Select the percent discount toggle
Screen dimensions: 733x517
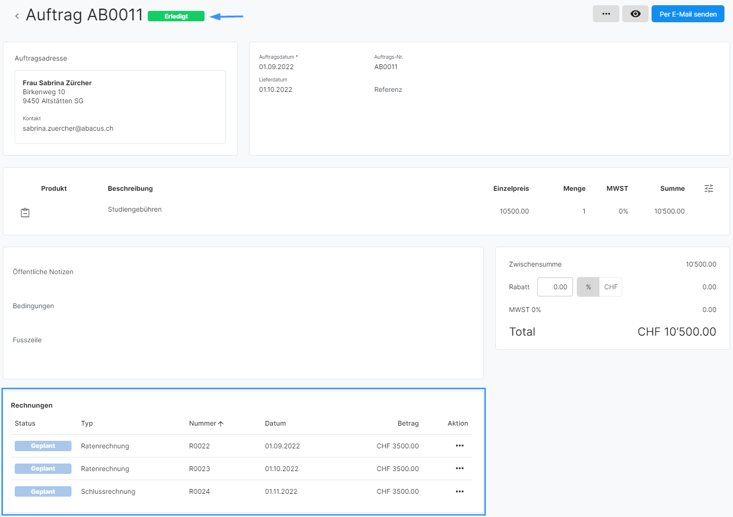[588, 287]
